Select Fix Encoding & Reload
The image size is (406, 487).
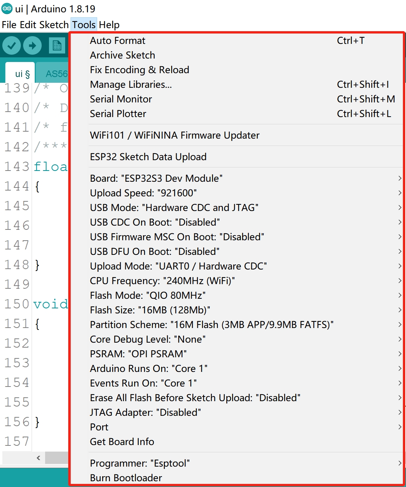[x=236, y=70]
